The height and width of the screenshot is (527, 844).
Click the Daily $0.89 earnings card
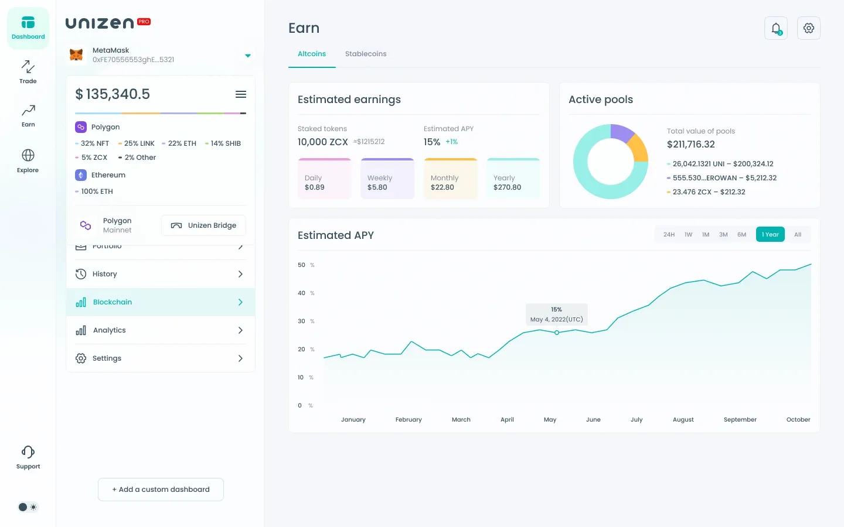(x=325, y=179)
